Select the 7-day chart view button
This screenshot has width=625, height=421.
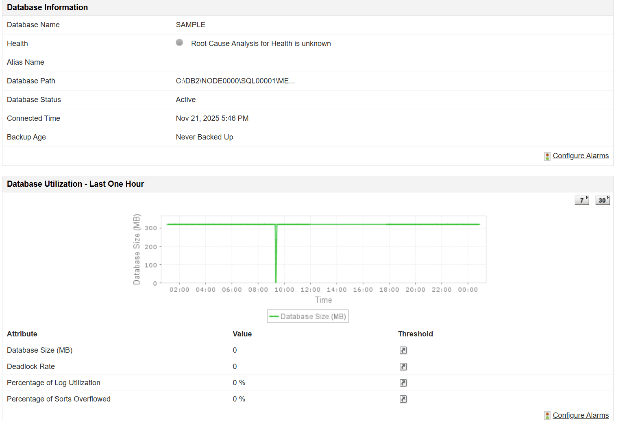[581, 200]
